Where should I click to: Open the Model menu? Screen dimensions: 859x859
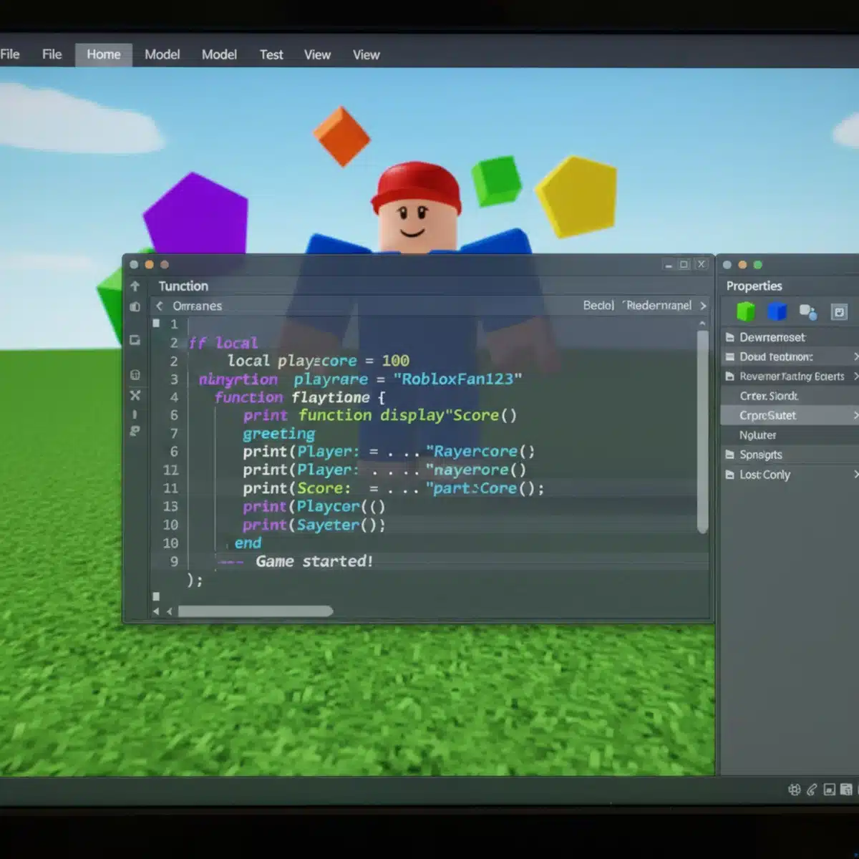(162, 54)
